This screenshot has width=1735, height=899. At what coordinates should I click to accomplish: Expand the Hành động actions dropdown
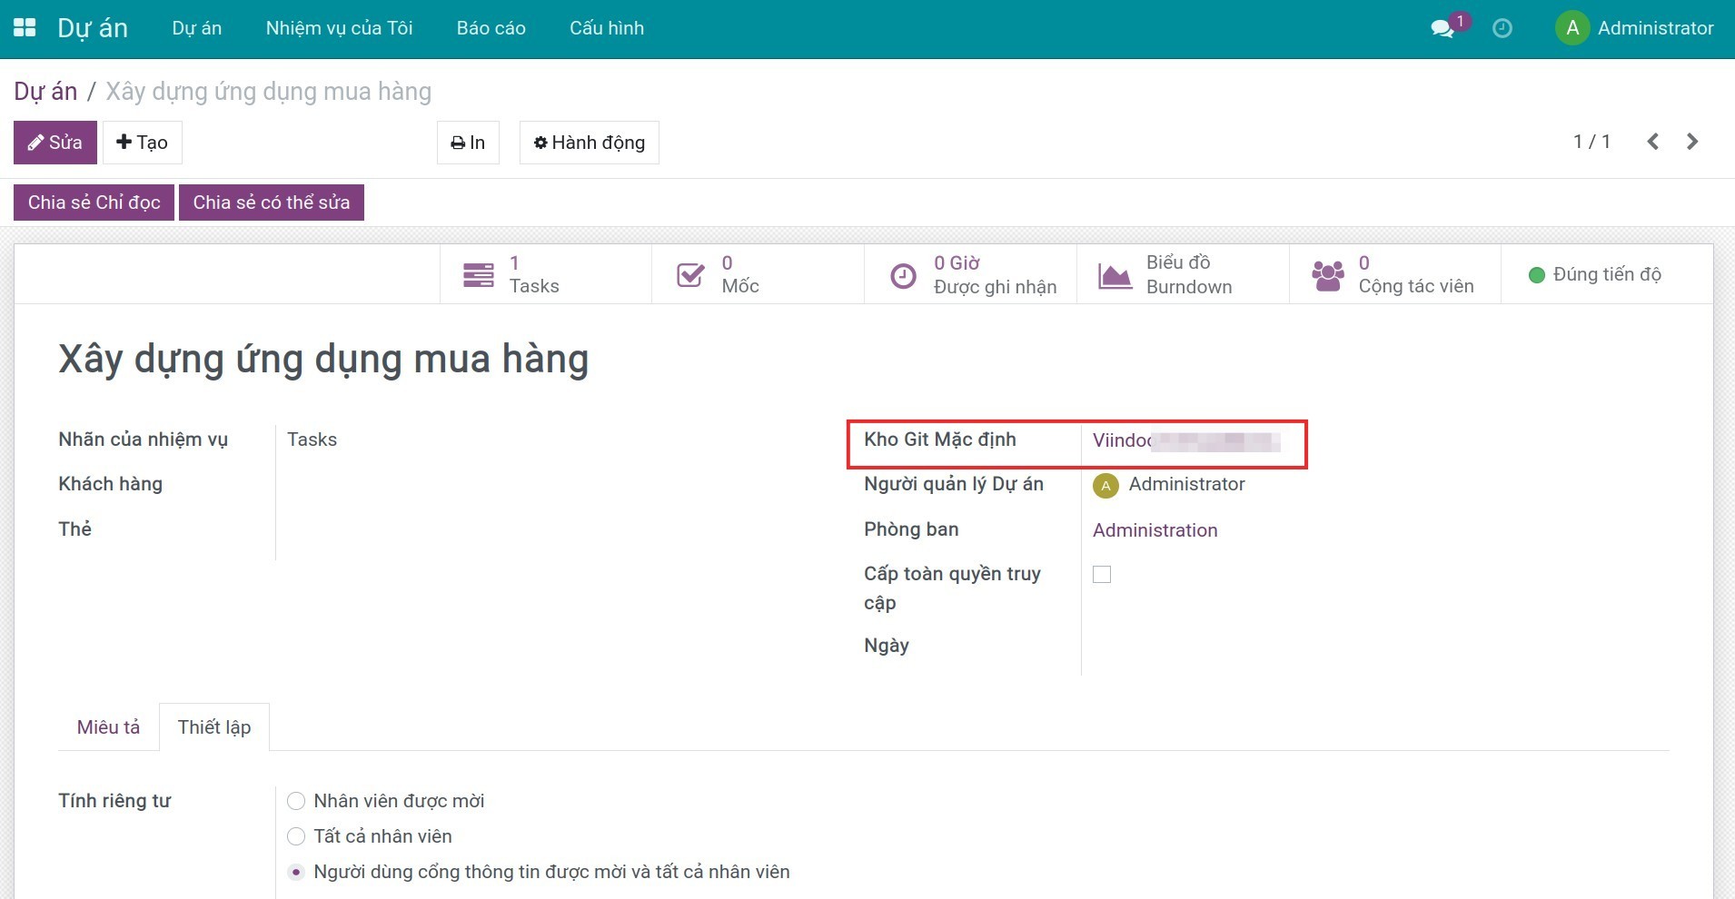pyautogui.click(x=589, y=143)
